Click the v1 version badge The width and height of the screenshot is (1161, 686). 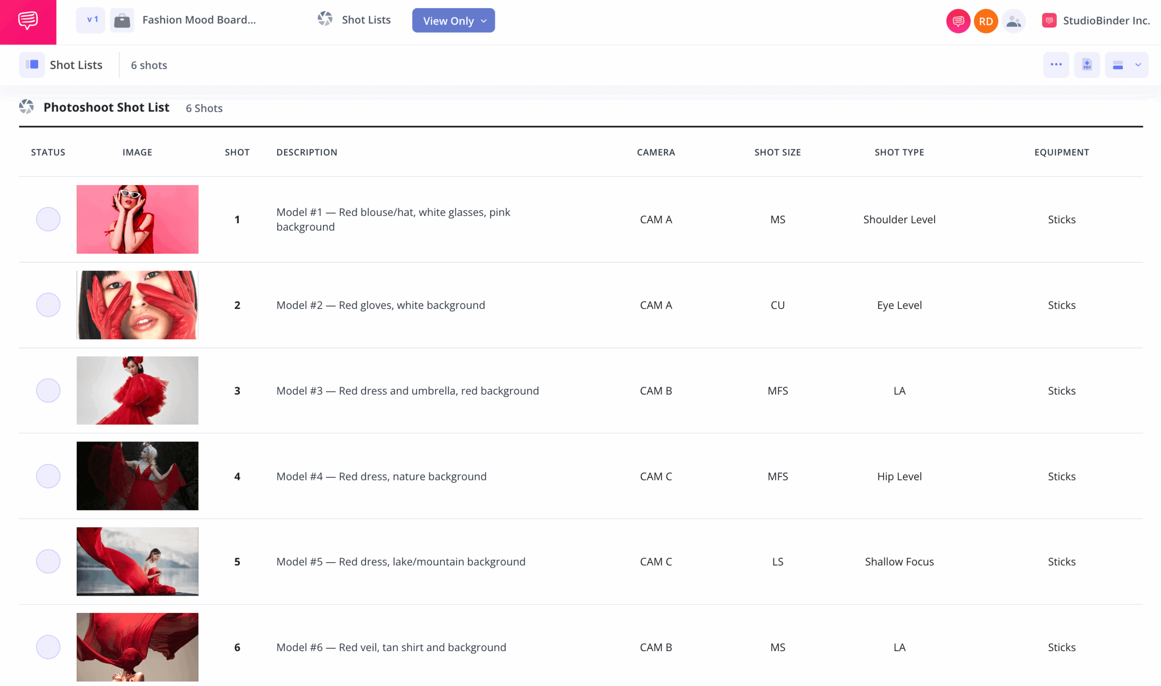91,20
